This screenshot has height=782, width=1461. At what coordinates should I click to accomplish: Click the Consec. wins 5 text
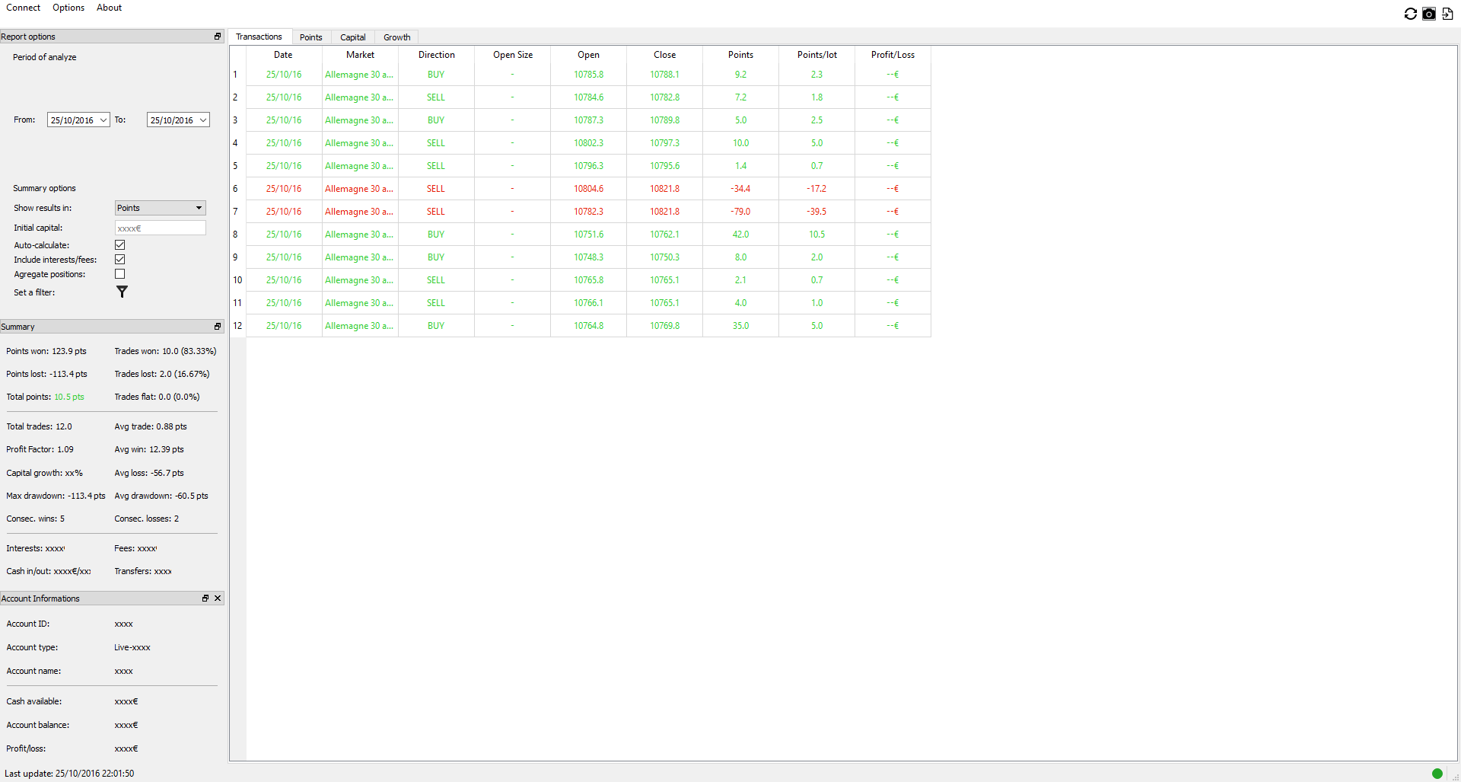tap(36, 519)
